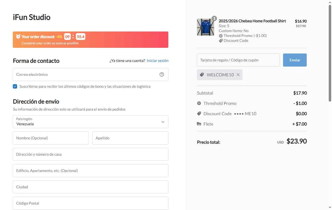Focus the Correo electrónico field

(x=91, y=74)
